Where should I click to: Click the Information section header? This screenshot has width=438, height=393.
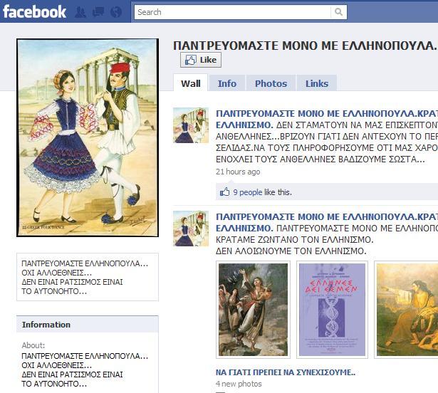point(88,324)
